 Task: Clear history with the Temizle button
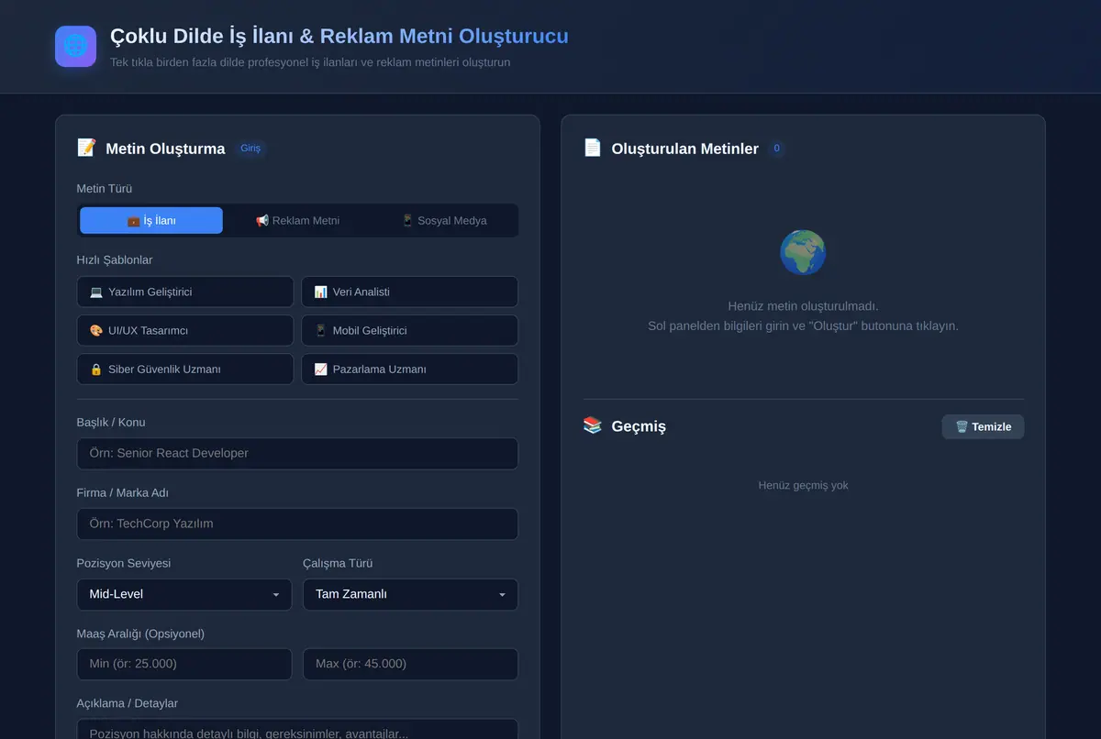[983, 426]
